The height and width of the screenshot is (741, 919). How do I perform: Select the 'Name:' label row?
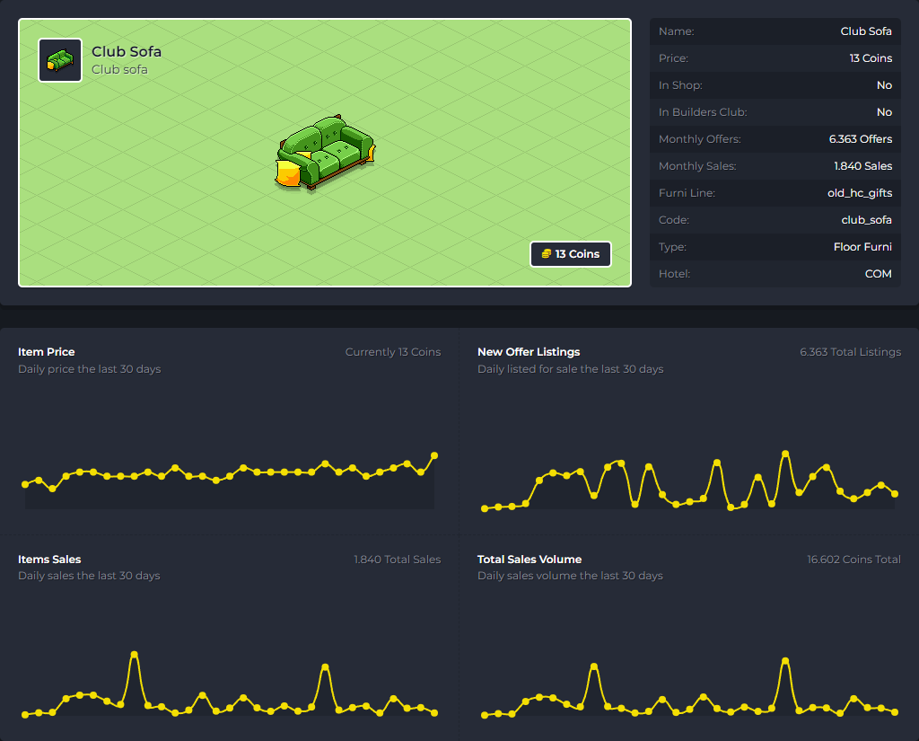point(775,31)
